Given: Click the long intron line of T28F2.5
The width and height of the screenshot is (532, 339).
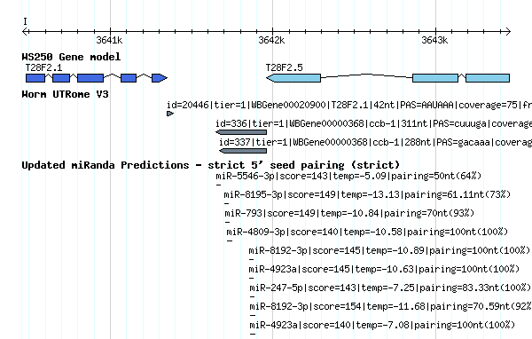Looking at the screenshot, I should [x=367, y=75].
